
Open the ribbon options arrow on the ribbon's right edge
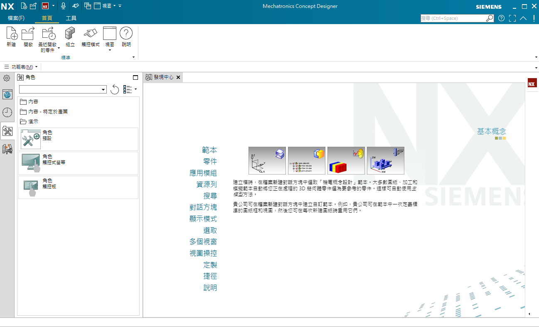click(536, 57)
